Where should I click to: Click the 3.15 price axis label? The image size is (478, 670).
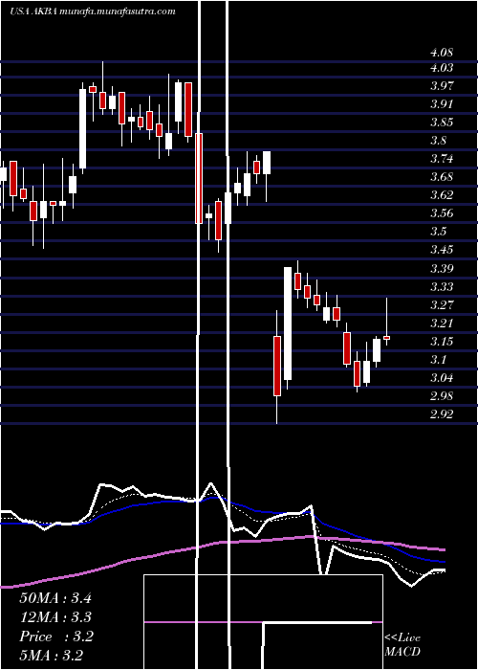tap(442, 341)
